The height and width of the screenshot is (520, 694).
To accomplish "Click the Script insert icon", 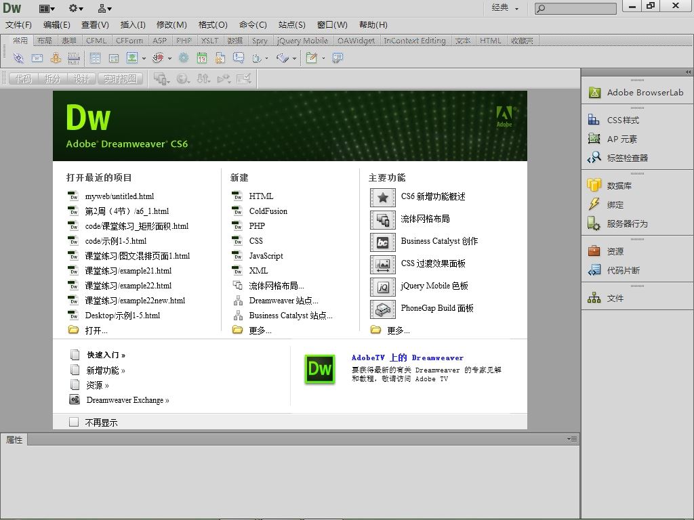I will (x=283, y=58).
